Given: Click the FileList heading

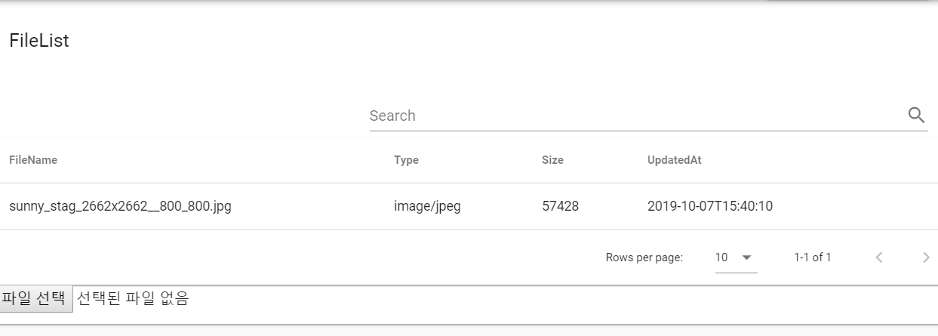Looking at the screenshot, I should pyautogui.click(x=39, y=41).
